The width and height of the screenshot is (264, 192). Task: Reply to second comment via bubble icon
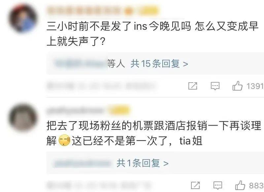pos(218,185)
